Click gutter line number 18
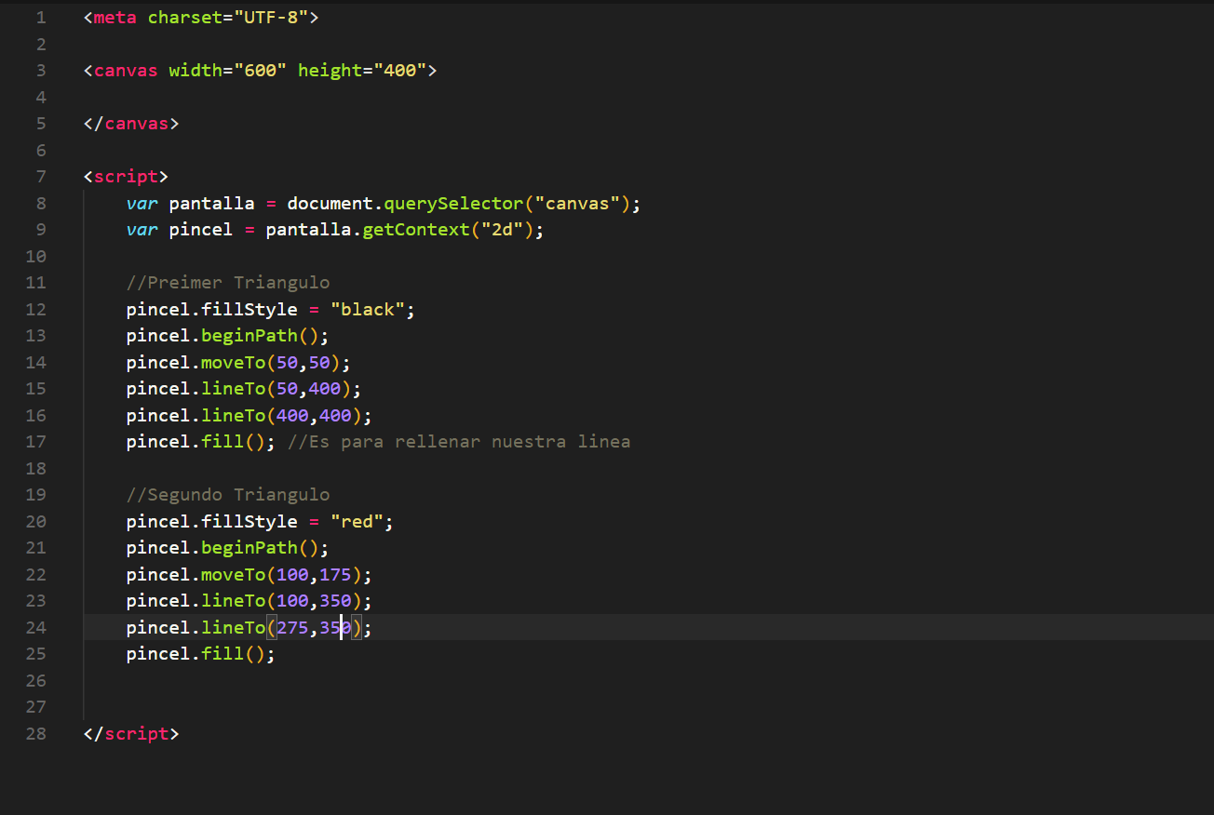The height and width of the screenshot is (815, 1214). pyautogui.click(x=35, y=468)
